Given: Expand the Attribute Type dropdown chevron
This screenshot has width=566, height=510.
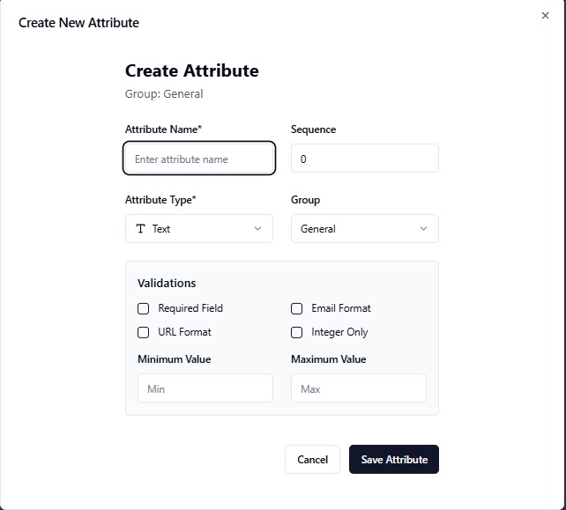Looking at the screenshot, I should pos(257,229).
